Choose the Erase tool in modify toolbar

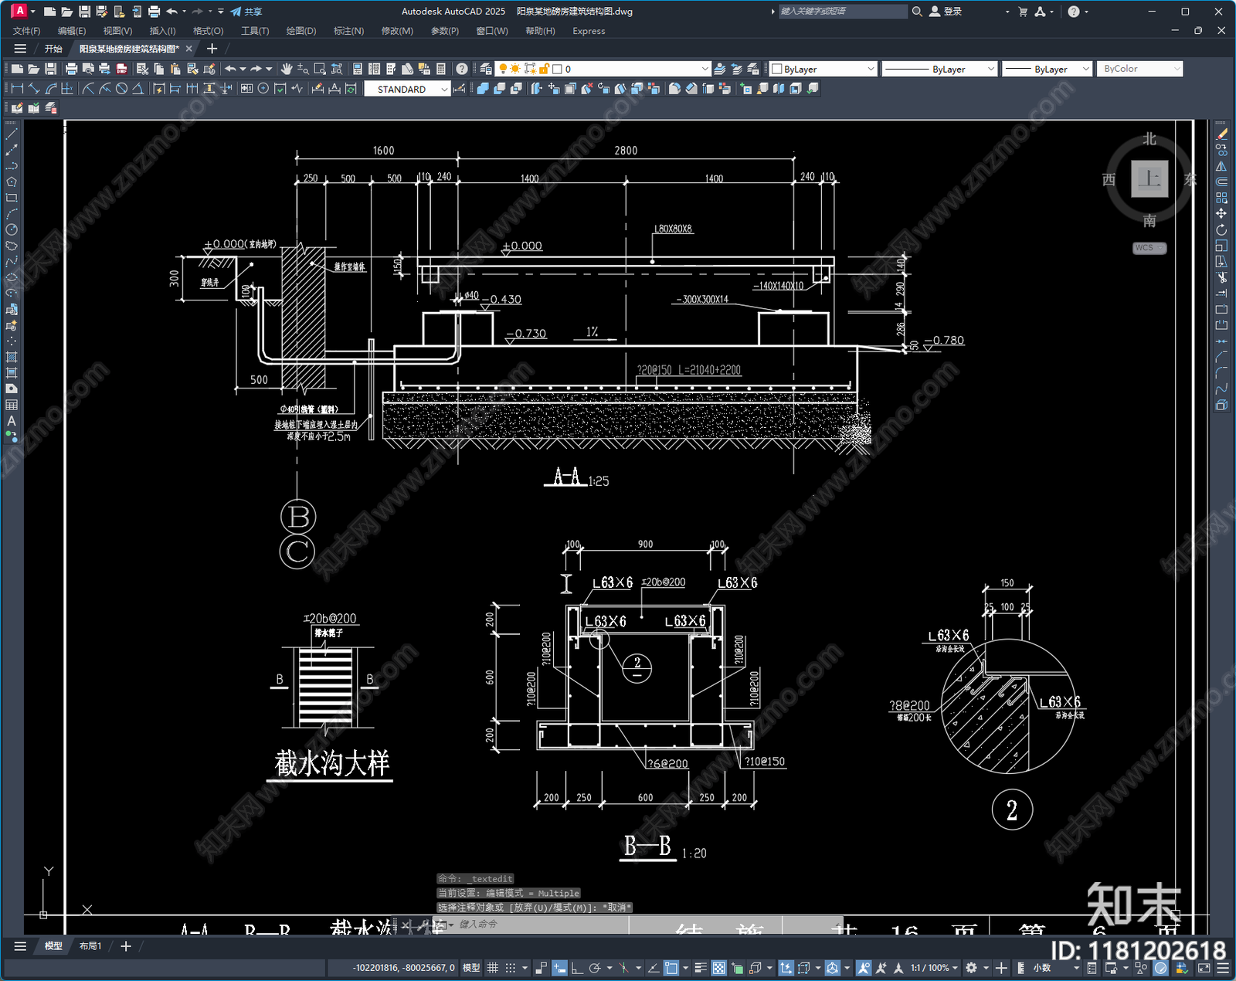(x=1221, y=134)
